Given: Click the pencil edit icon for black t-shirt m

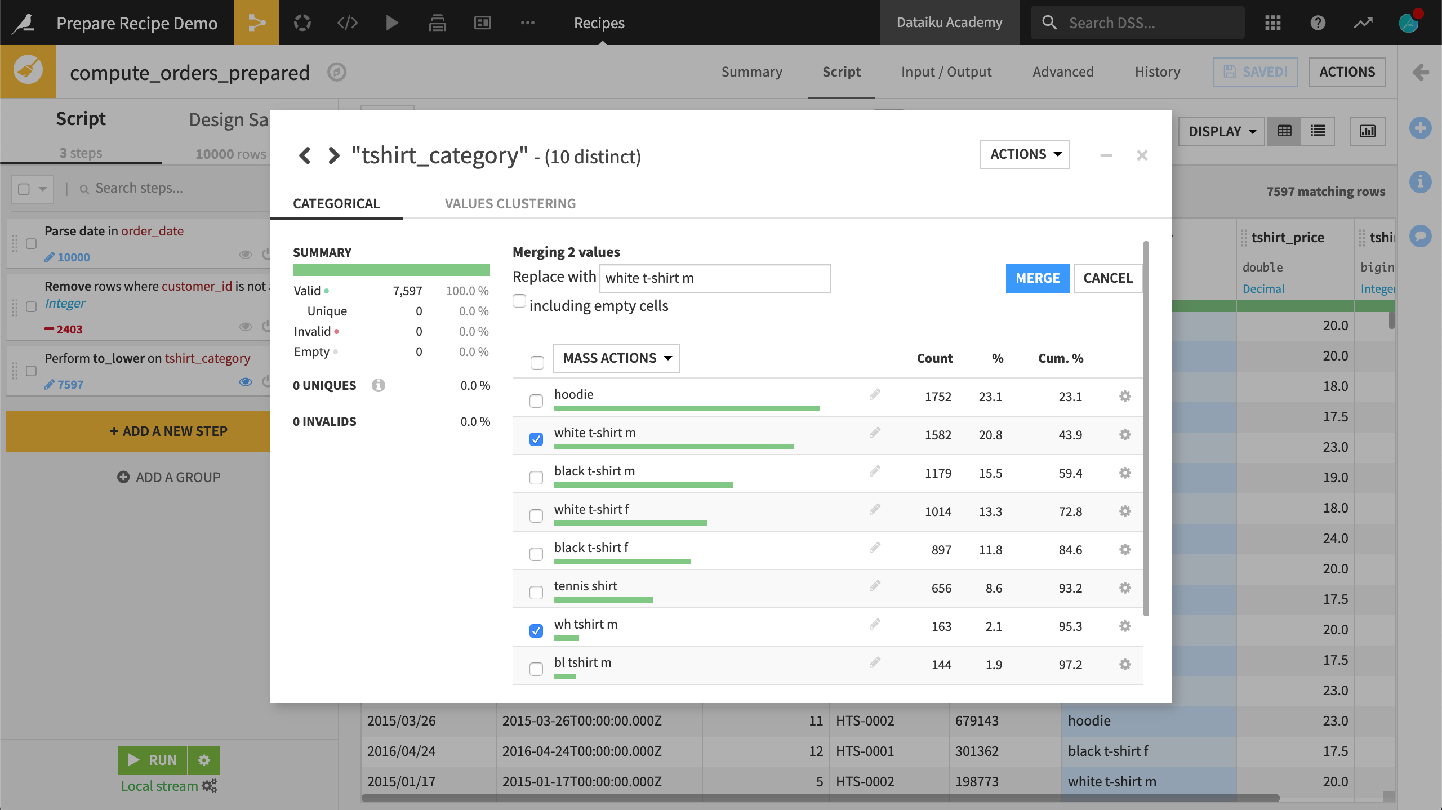Looking at the screenshot, I should 875,470.
